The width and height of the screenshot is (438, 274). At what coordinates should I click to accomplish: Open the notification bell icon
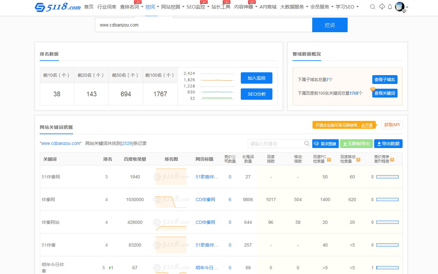click(390, 7)
